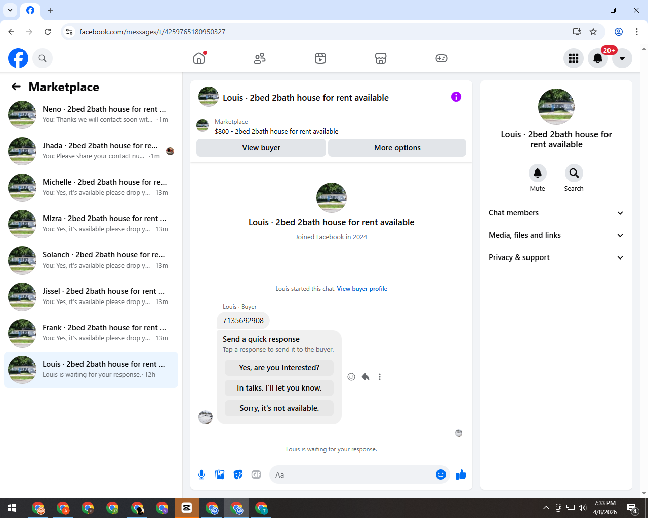This screenshot has height=518, width=648.
Task: Open the Mizra conversation
Action: coord(91,224)
